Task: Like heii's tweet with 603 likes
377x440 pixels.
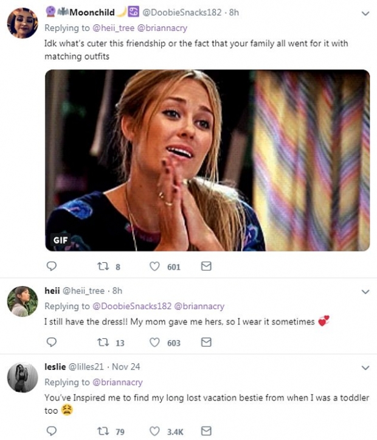Action: pyautogui.click(x=154, y=343)
